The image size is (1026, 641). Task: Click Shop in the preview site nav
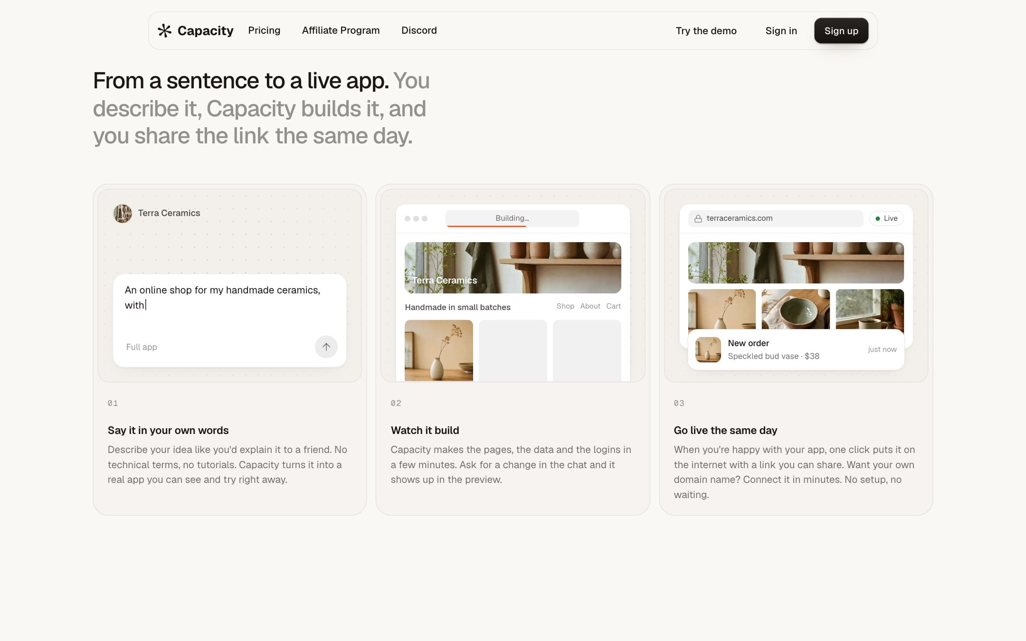point(565,306)
